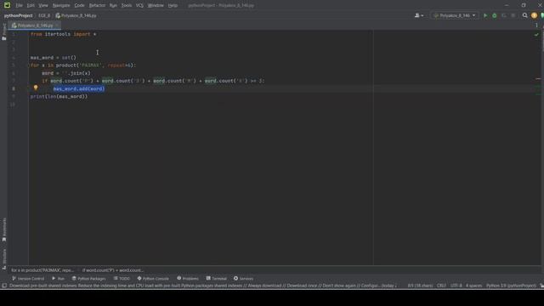The width and height of the screenshot is (544, 306).
Task: Click the 'word = ''.join(x)' line
Action: point(66,73)
